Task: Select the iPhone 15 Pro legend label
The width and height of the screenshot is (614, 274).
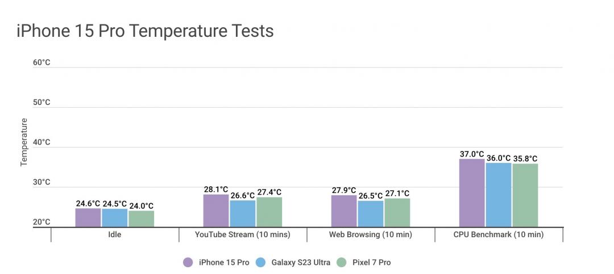Action: pyautogui.click(x=224, y=262)
